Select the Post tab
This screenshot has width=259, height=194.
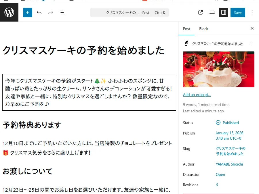pyautogui.click(x=186, y=29)
